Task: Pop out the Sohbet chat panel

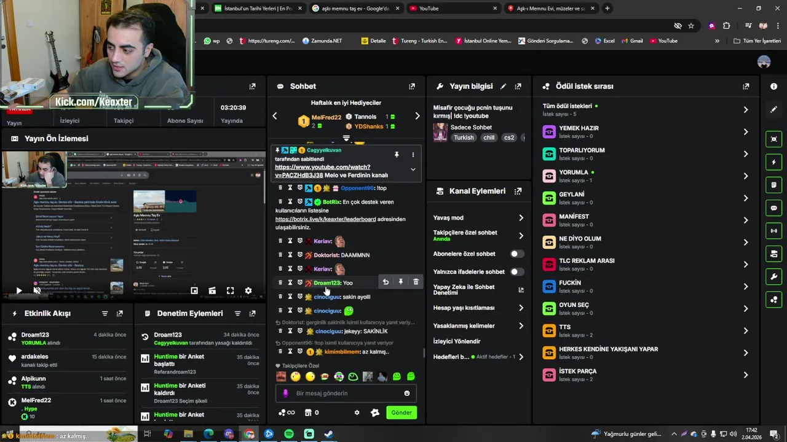Action: coord(412,87)
